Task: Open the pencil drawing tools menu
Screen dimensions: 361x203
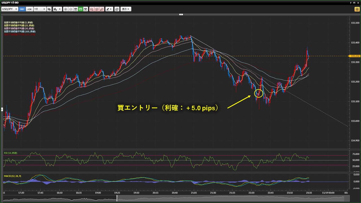Action: [x=109, y=9]
